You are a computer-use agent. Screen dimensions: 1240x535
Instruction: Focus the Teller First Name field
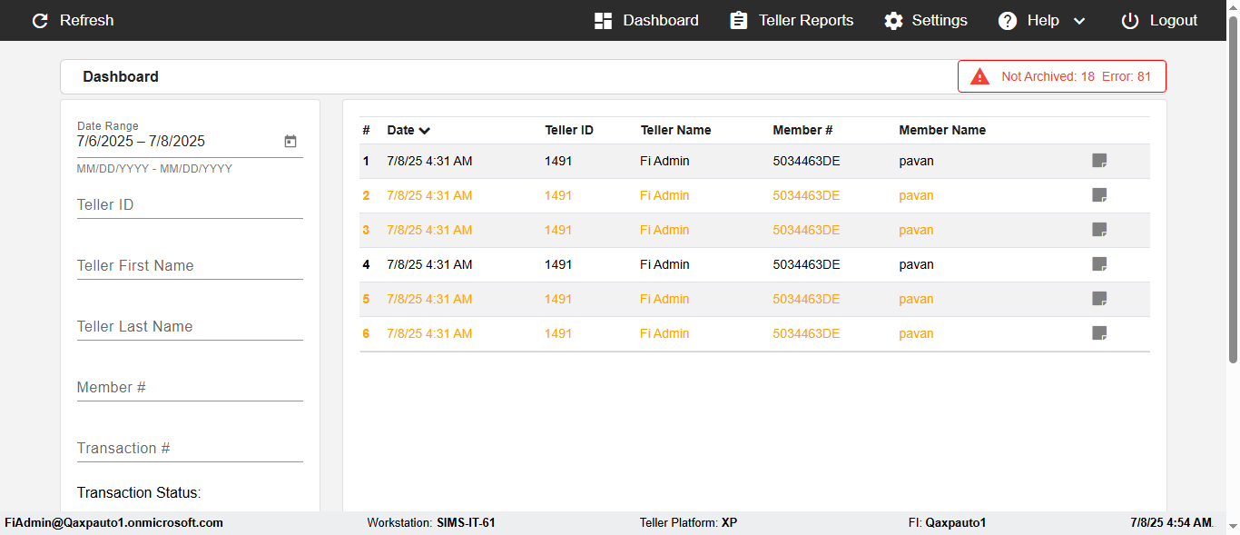(190, 266)
